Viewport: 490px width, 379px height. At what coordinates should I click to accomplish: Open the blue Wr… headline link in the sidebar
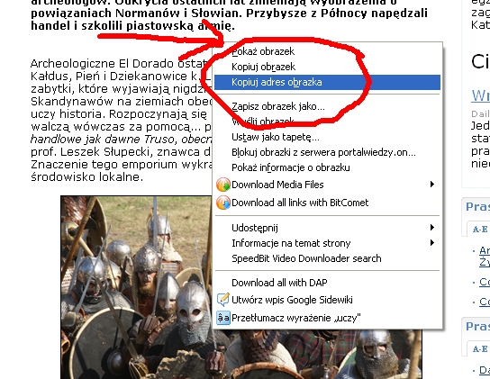point(481,95)
